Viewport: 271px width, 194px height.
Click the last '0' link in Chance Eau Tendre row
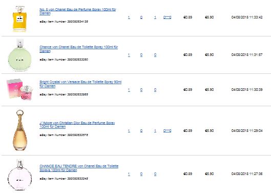155,174
